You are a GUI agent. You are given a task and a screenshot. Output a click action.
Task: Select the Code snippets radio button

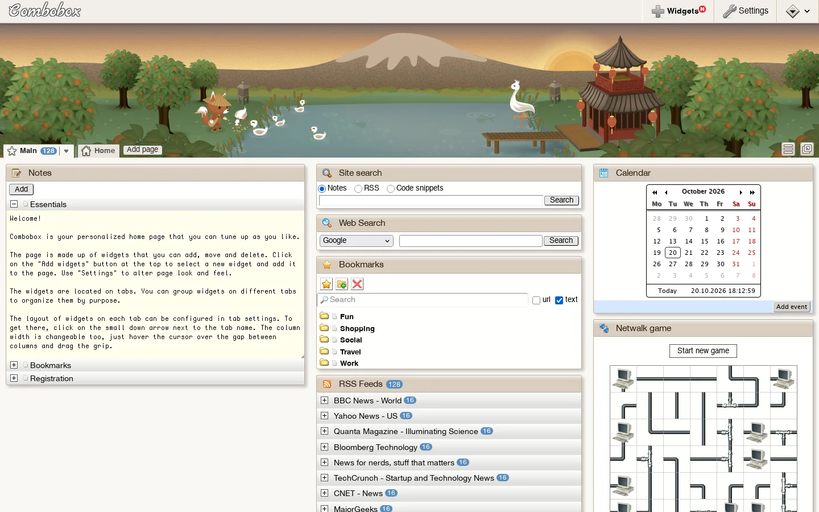[391, 189]
